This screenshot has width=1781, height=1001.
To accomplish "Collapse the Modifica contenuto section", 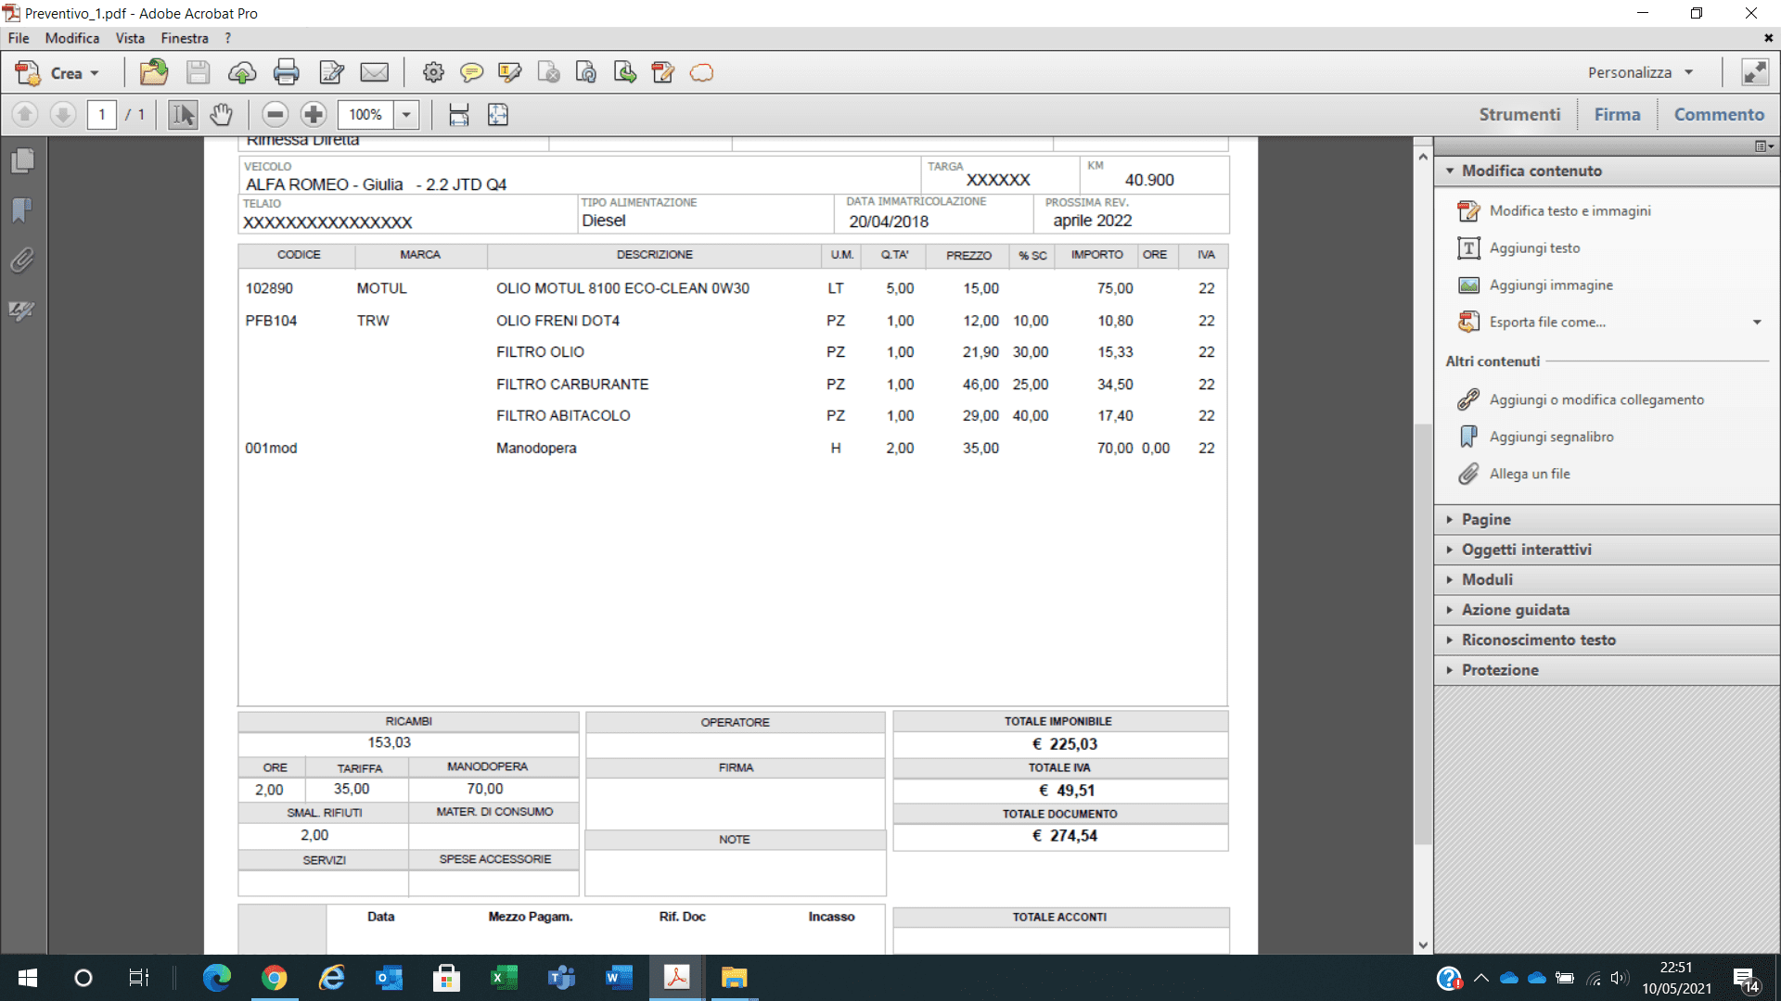I will tap(1606, 171).
